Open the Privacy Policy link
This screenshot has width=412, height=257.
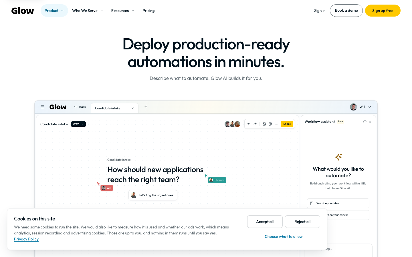[26, 239]
